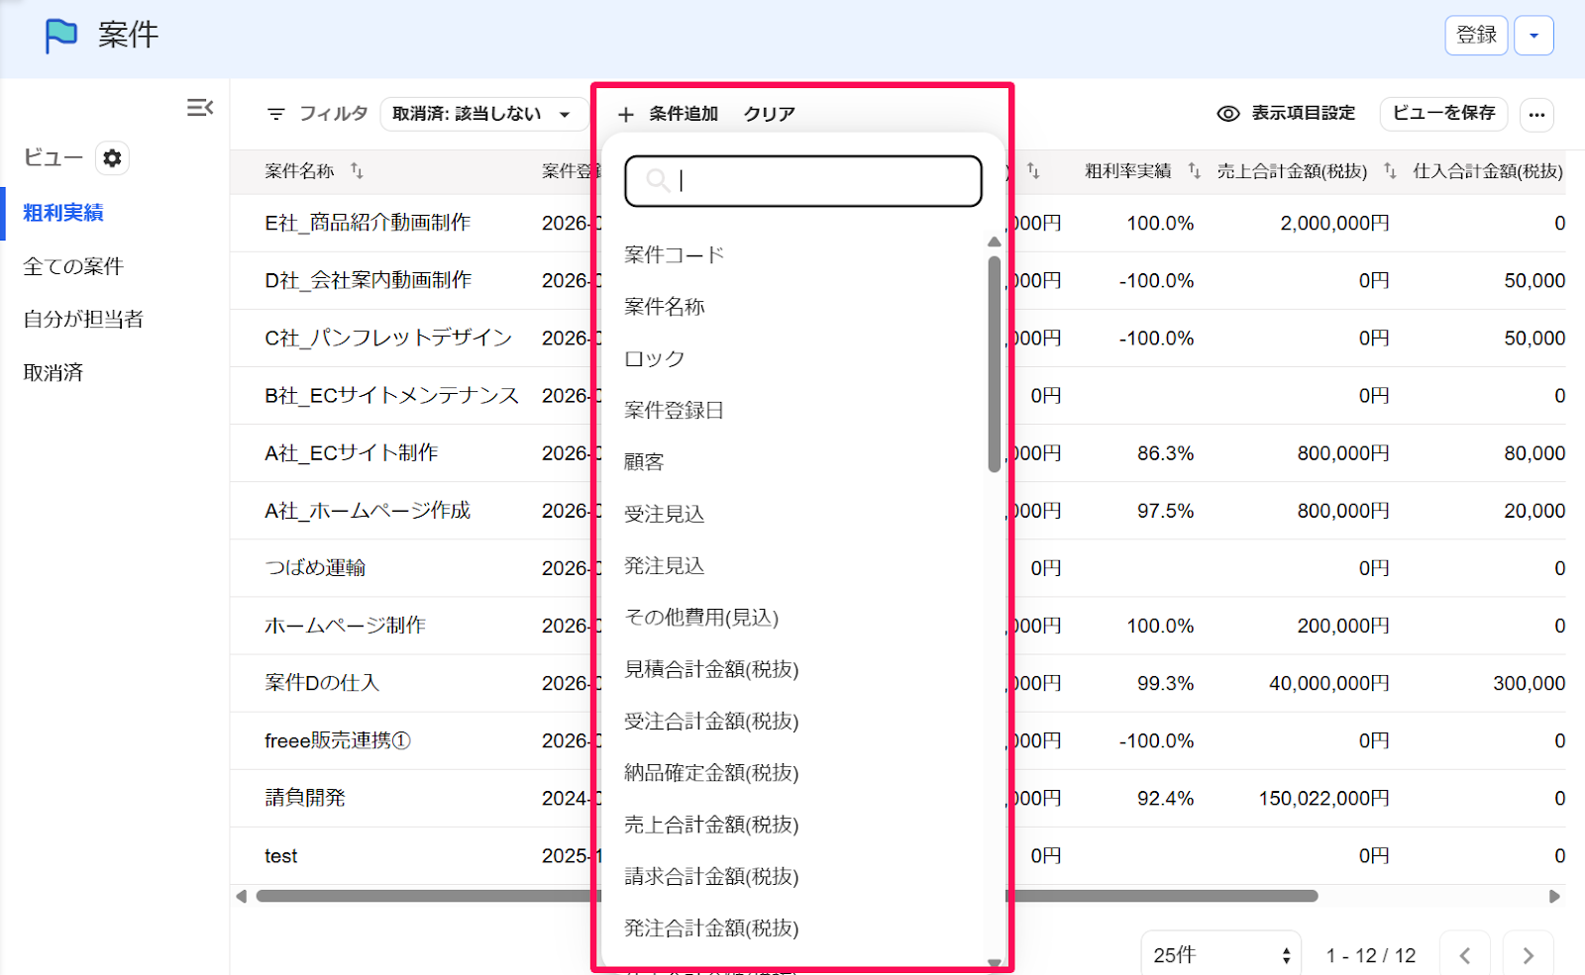Open view settings gear icon beside ビュー
Image resolution: width=1585 pixels, height=975 pixels.
(x=113, y=158)
